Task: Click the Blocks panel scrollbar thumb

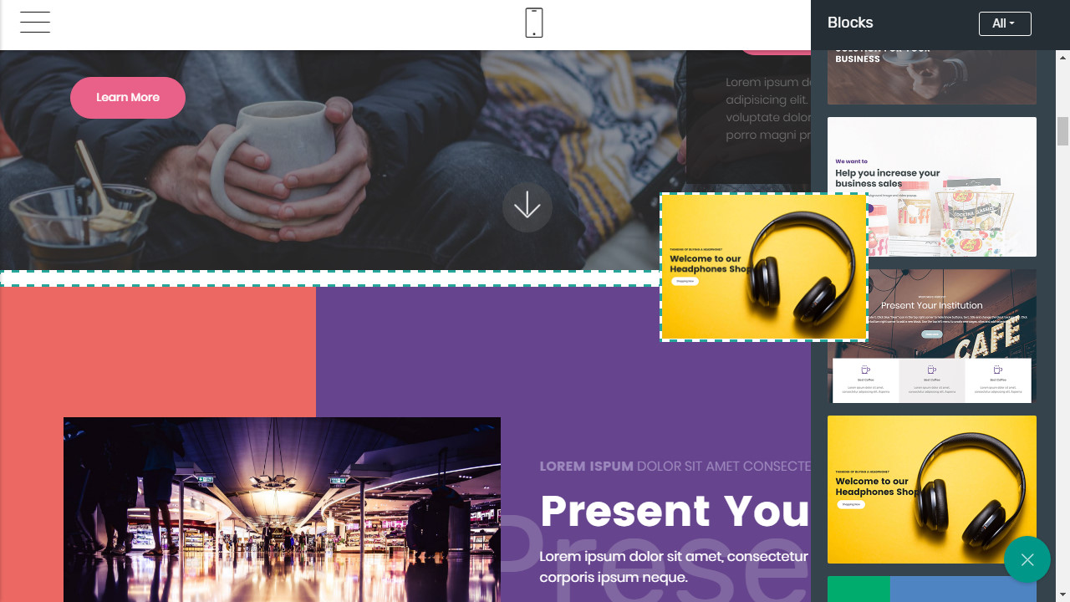Action: pyautogui.click(x=1063, y=131)
